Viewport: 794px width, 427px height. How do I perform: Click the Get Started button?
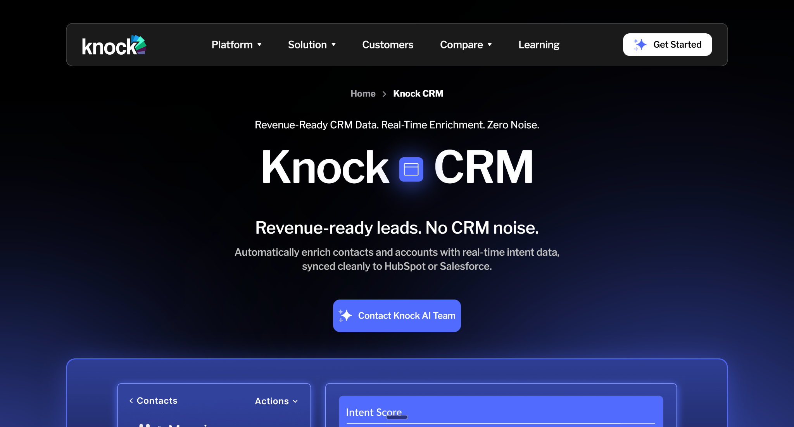pyautogui.click(x=667, y=45)
